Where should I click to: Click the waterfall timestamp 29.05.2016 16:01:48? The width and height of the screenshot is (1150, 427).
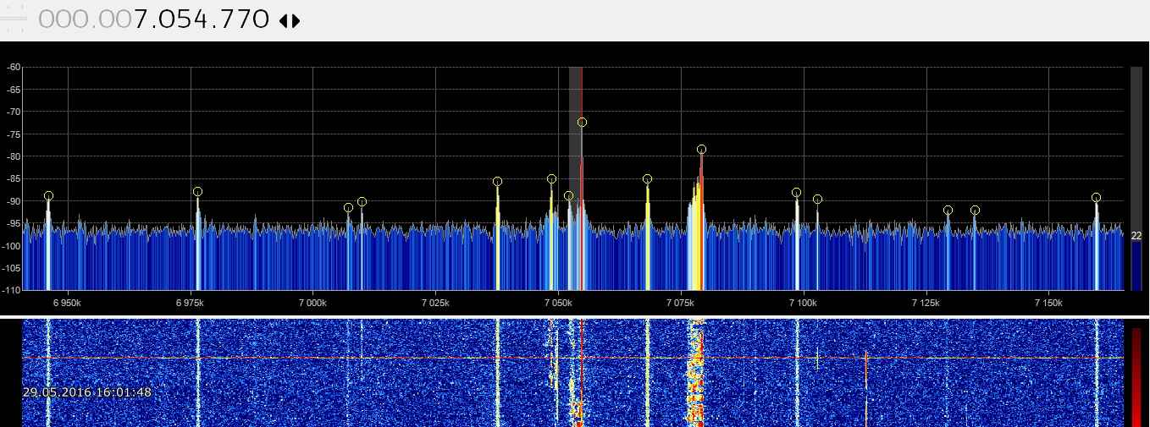[x=87, y=392]
